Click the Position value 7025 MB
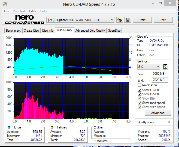 coord(164,136)
